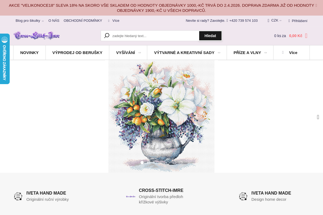Select the second carousel dot
Screen dimensions: 323x215
[149, 163]
